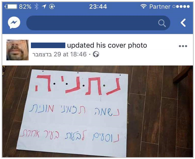This screenshot has height=159, width=195.
Task: Tap the magnifying glass search icon
Action: (162, 23)
